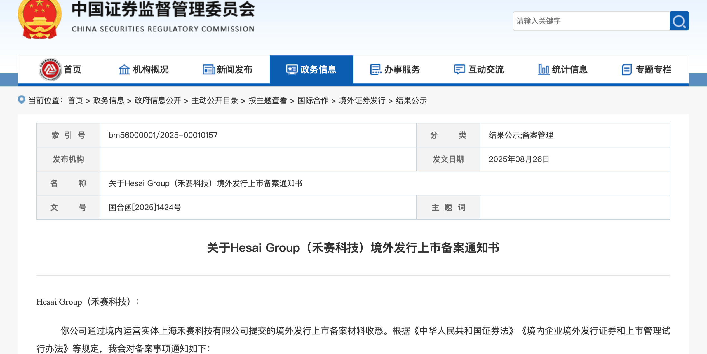
Task: Follow the 政务信息 breadcrumb link
Action: (x=109, y=100)
